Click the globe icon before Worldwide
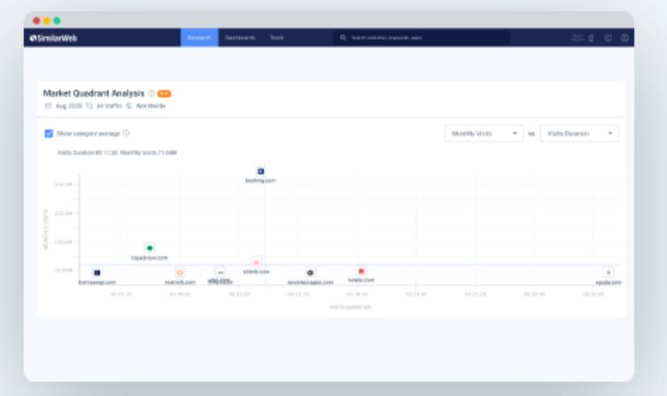 pos(129,106)
